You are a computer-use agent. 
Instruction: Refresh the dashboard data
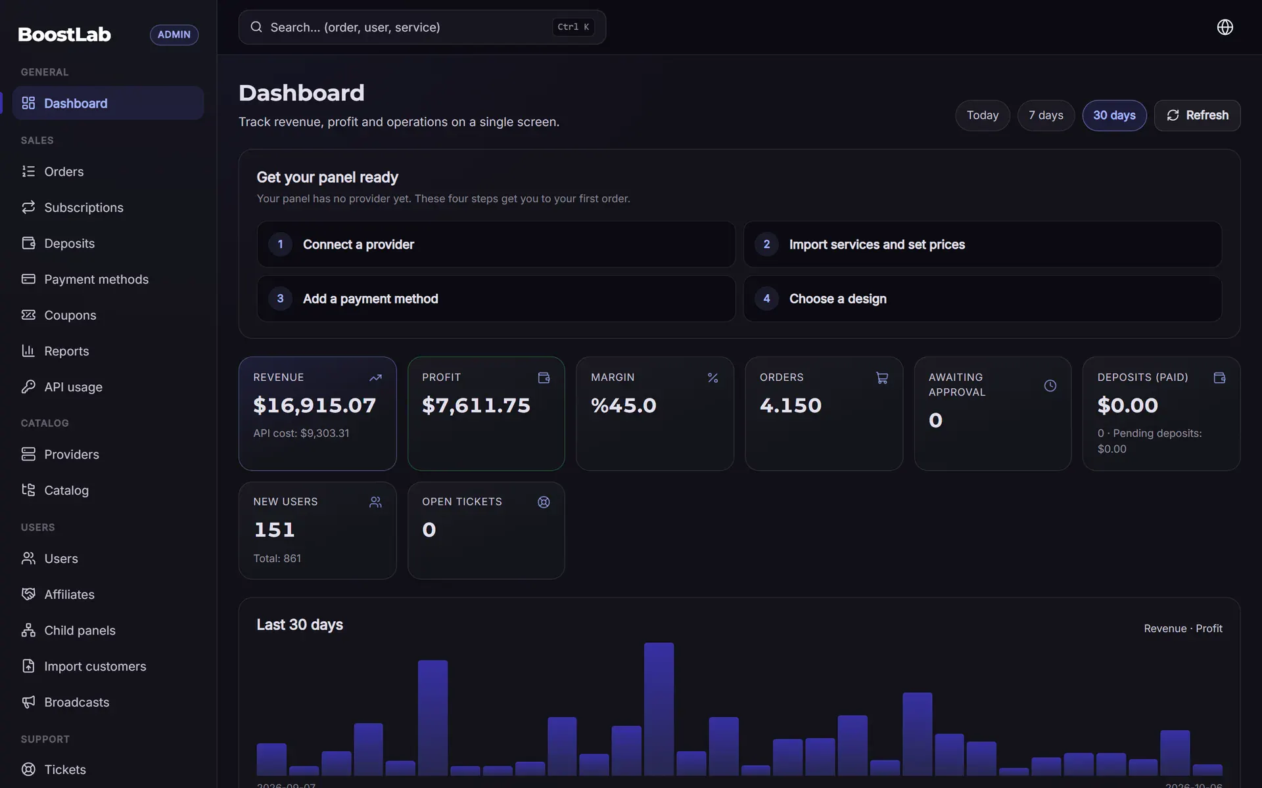click(1197, 116)
